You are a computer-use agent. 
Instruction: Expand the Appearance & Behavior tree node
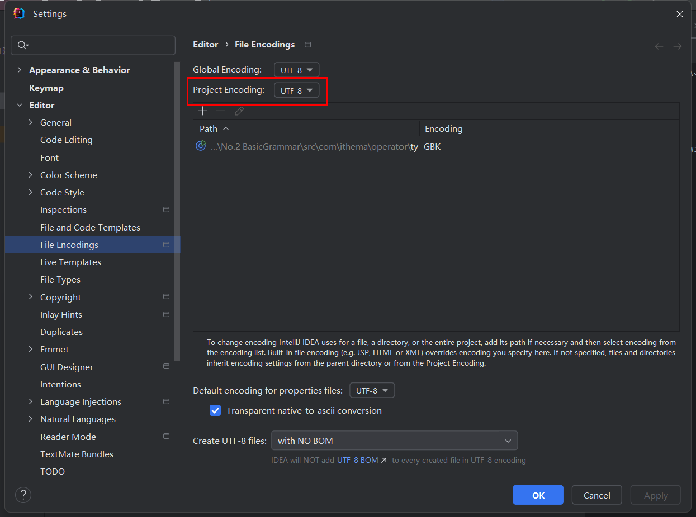tap(20, 70)
